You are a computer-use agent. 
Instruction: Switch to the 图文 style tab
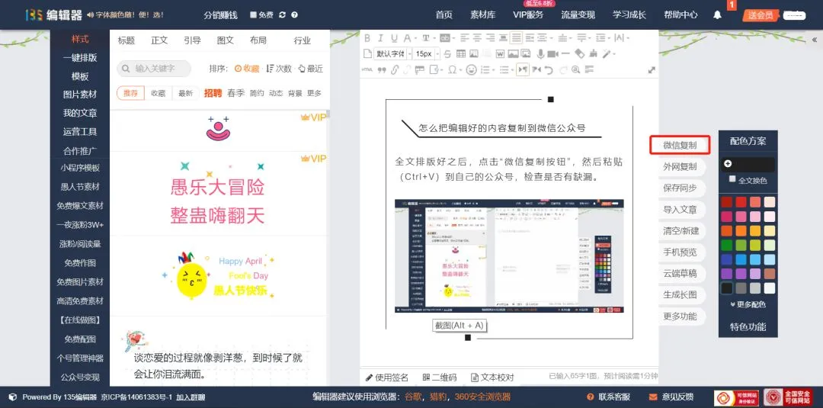[x=225, y=40]
